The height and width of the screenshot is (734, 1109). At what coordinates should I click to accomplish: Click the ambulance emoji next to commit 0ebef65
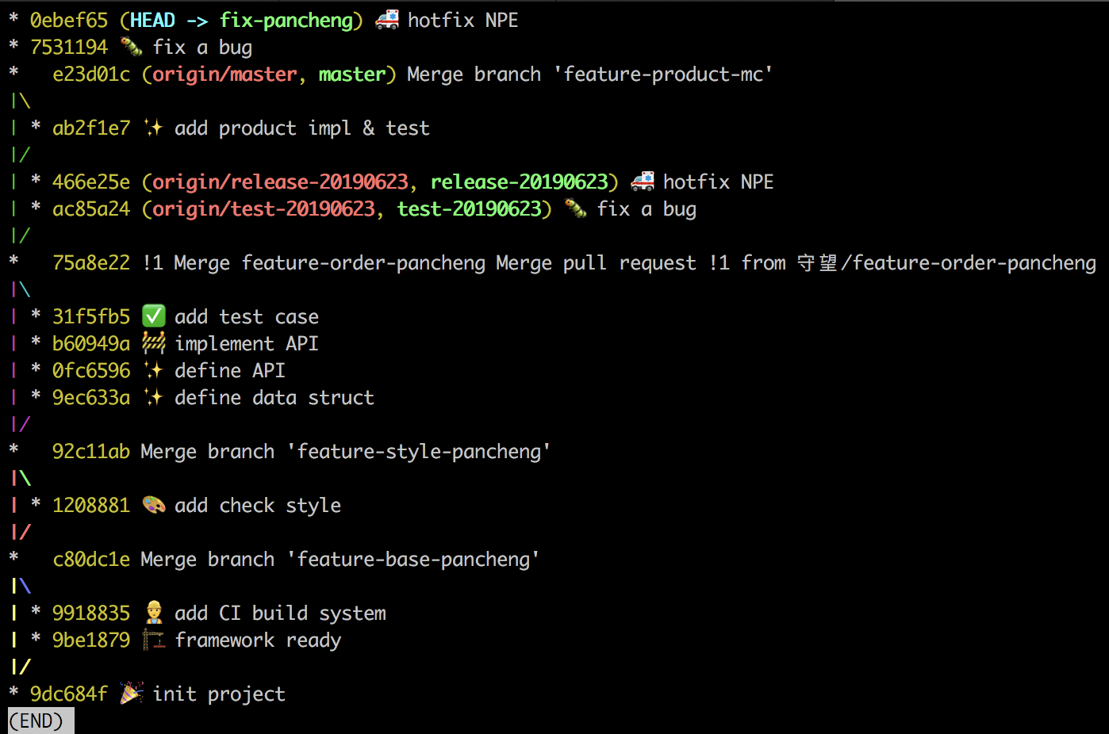pos(387,20)
